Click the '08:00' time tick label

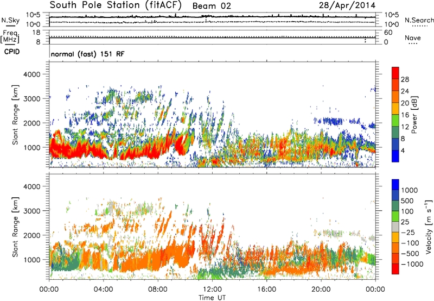click(x=157, y=290)
